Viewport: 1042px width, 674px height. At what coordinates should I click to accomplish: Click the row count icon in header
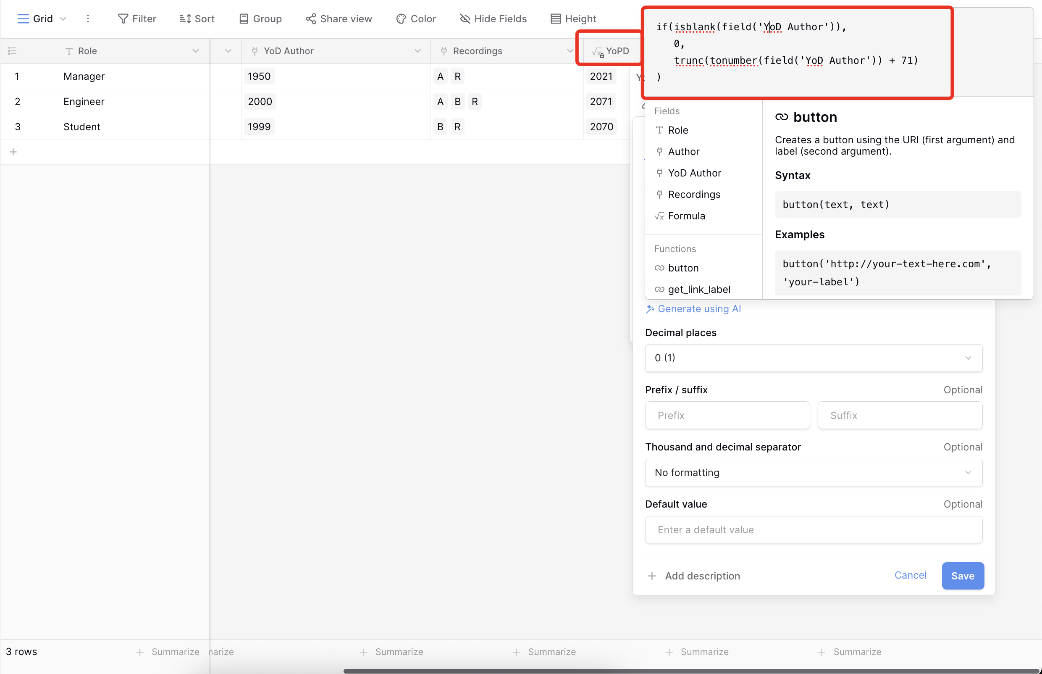coord(12,51)
